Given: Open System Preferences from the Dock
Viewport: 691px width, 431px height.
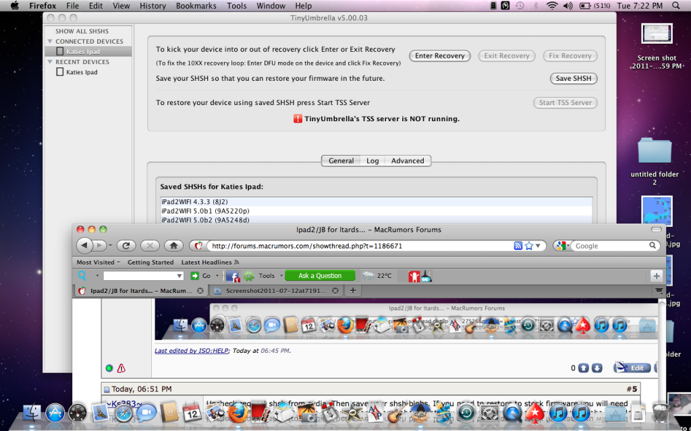Looking at the screenshot, I should click(x=489, y=413).
